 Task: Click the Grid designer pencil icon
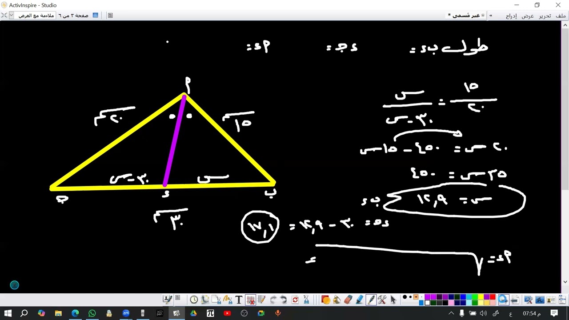(x=262, y=300)
